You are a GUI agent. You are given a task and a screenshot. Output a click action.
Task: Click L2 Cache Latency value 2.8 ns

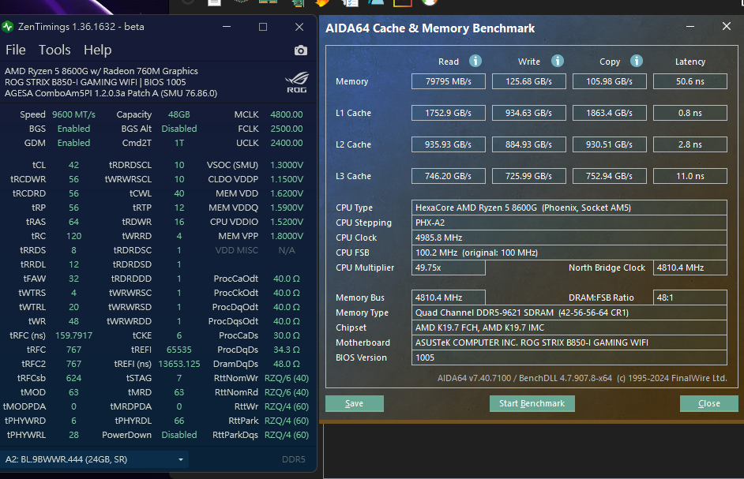tap(690, 144)
